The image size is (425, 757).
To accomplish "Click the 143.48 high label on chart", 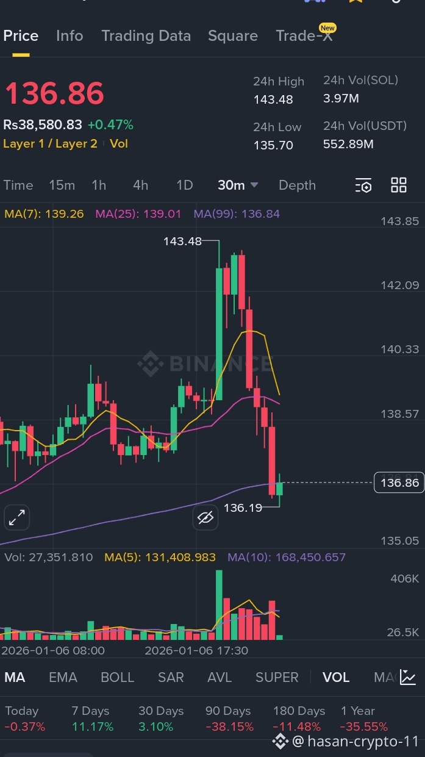I will pos(182,241).
